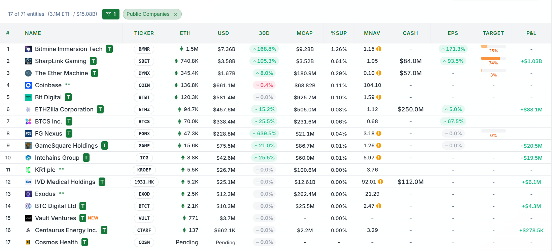This screenshot has width=552, height=251.
Task: Click the SBET ticker button
Action: (144, 61)
